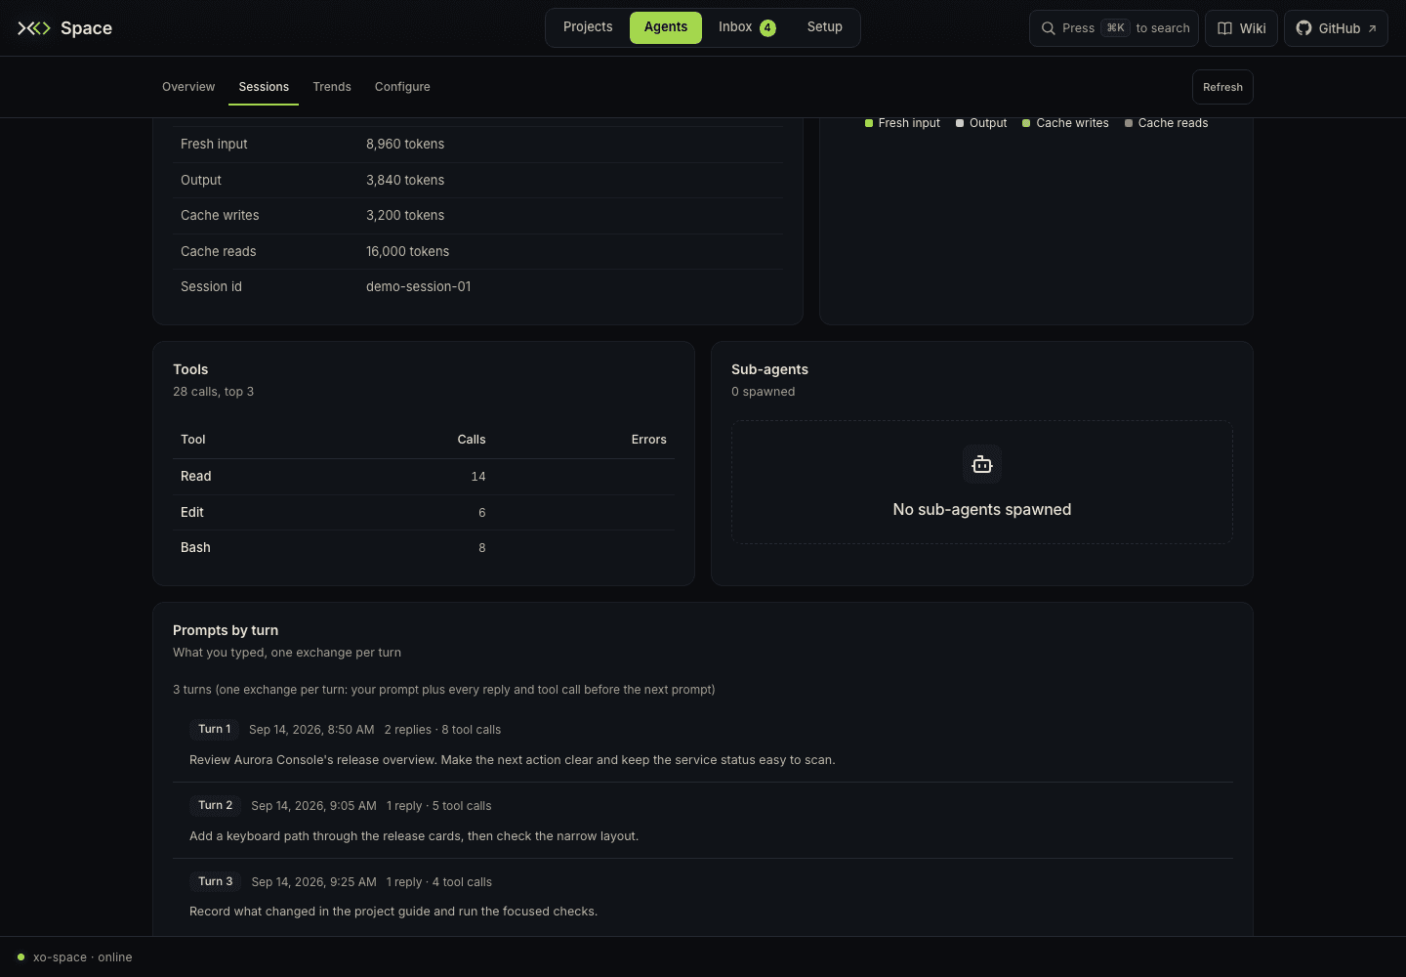Click the Prompts by turn heading
Viewport: 1406px width, 977px height.
(x=226, y=630)
